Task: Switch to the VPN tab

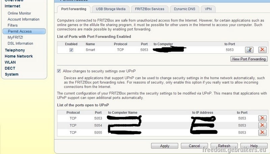Action: pyautogui.click(x=208, y=9)
